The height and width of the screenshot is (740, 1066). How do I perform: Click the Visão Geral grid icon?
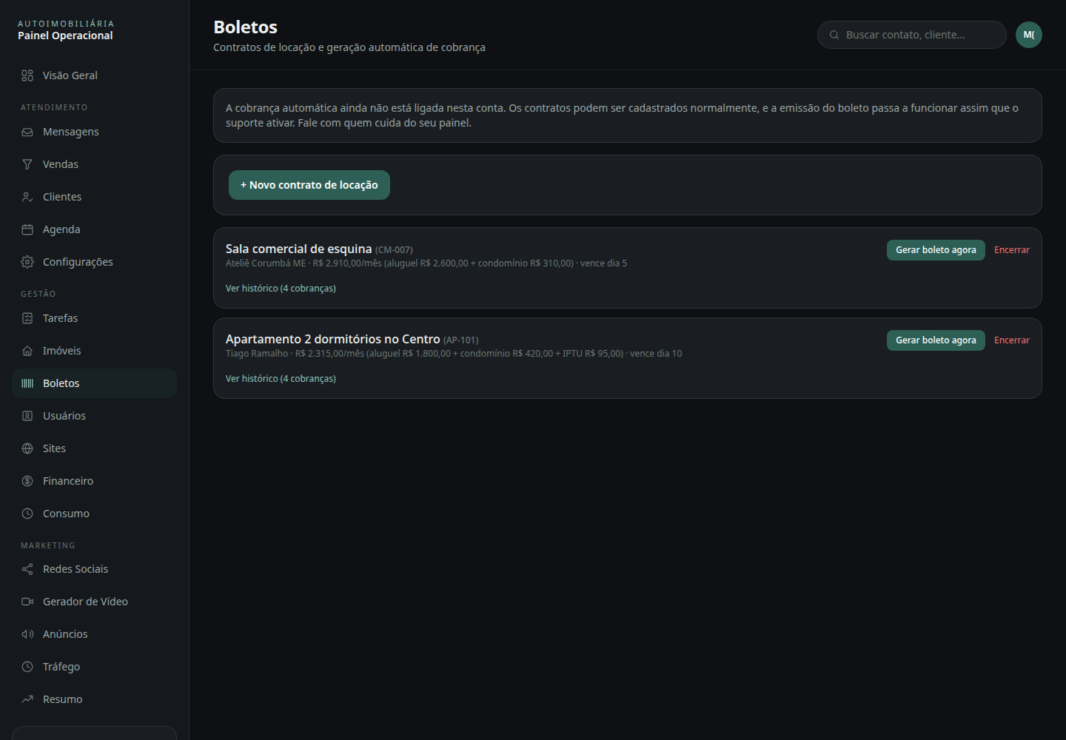pos(27,75)
